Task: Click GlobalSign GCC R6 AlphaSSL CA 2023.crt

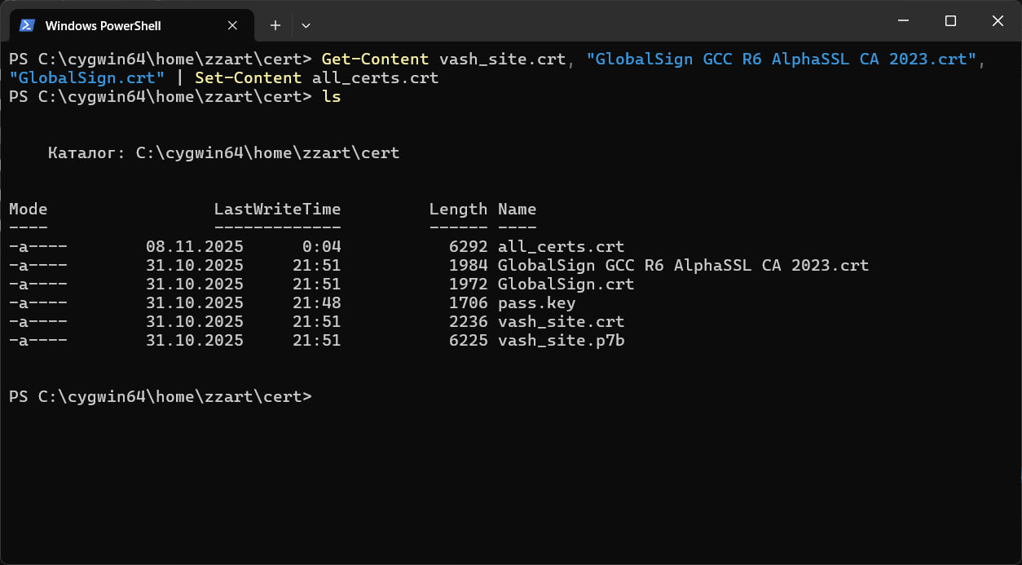Action: [683, 265]
